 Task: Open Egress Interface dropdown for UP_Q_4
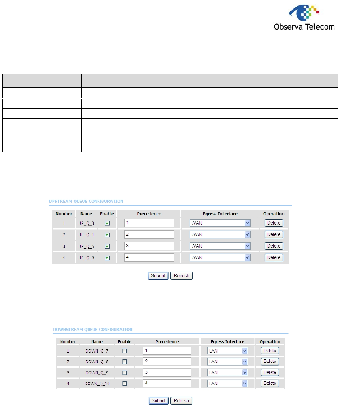tap(220, 234)
